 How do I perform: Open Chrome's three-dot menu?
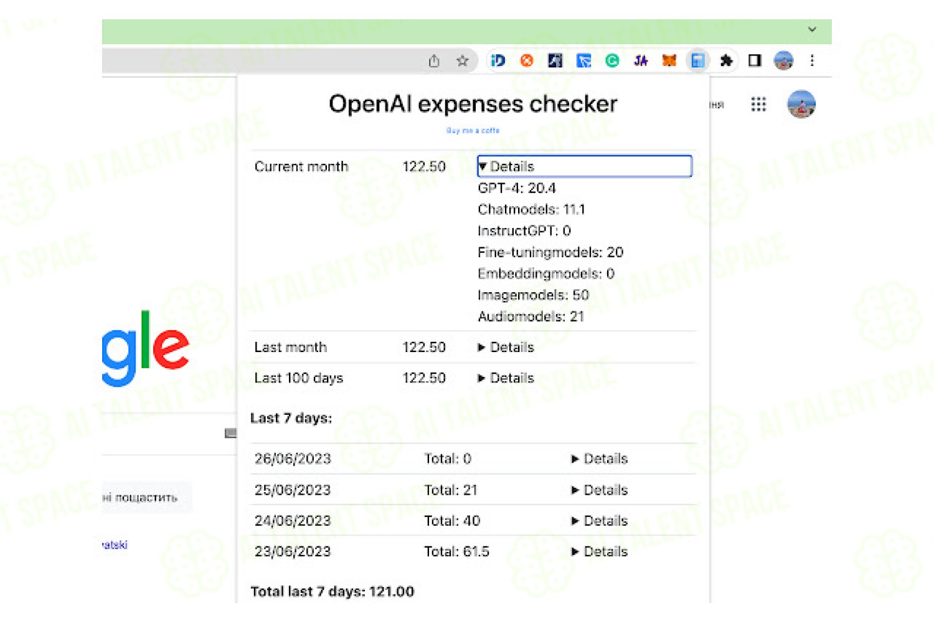tap(812, 60)
